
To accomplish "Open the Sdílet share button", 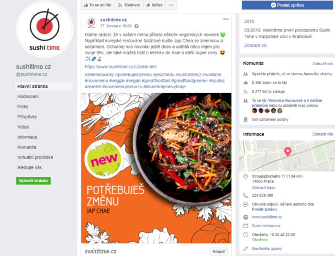I will pos(154,5).
